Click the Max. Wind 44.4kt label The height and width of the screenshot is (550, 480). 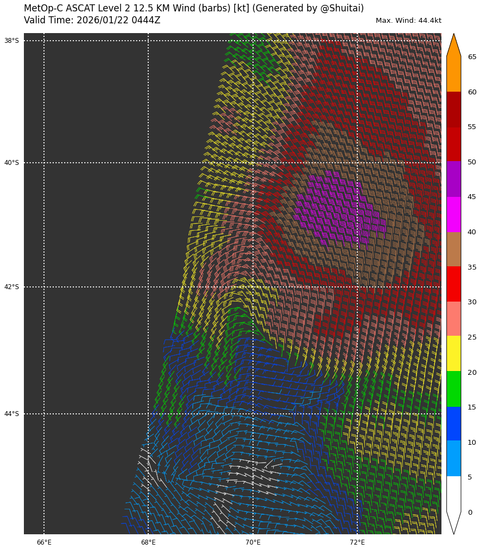(x=408, y=21)
